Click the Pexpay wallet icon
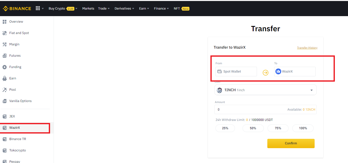 5,161
